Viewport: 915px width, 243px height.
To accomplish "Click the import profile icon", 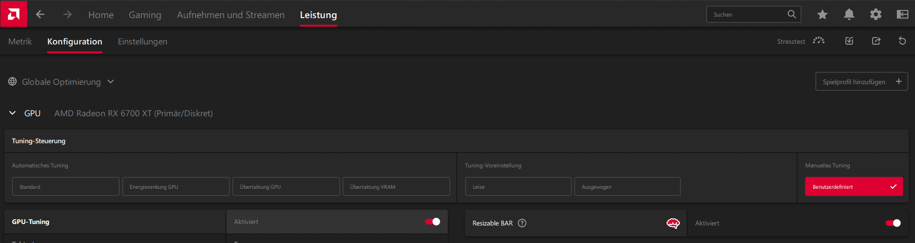I will (x=849, y=41).
